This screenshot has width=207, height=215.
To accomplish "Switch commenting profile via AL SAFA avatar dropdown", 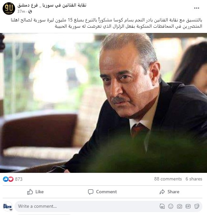I will (8, 206).
